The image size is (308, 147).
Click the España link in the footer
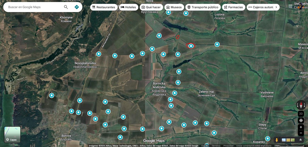205,146
